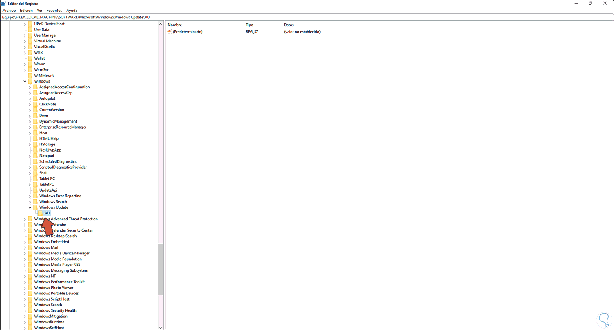
Task: Select the Windows Messaging Subsystem label
Action: click(61, 270)
